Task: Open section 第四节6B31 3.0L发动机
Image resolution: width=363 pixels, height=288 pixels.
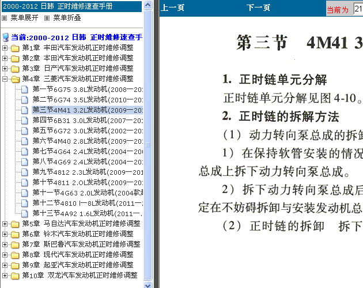Action: click(88, 121)
